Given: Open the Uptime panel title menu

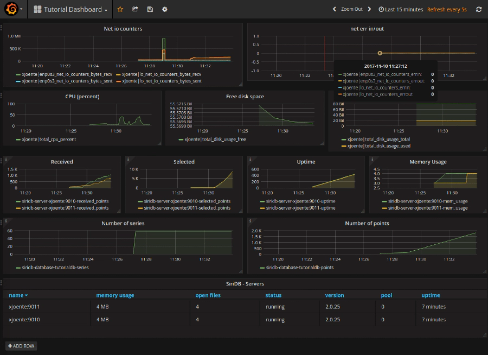Looking at the screenshot, I should 306,162.
